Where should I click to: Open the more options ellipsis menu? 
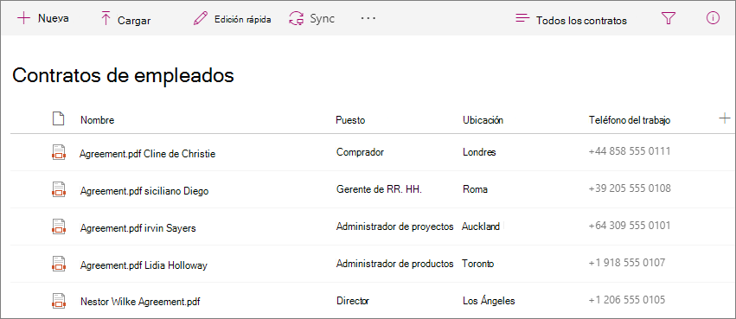coord(368,18)
